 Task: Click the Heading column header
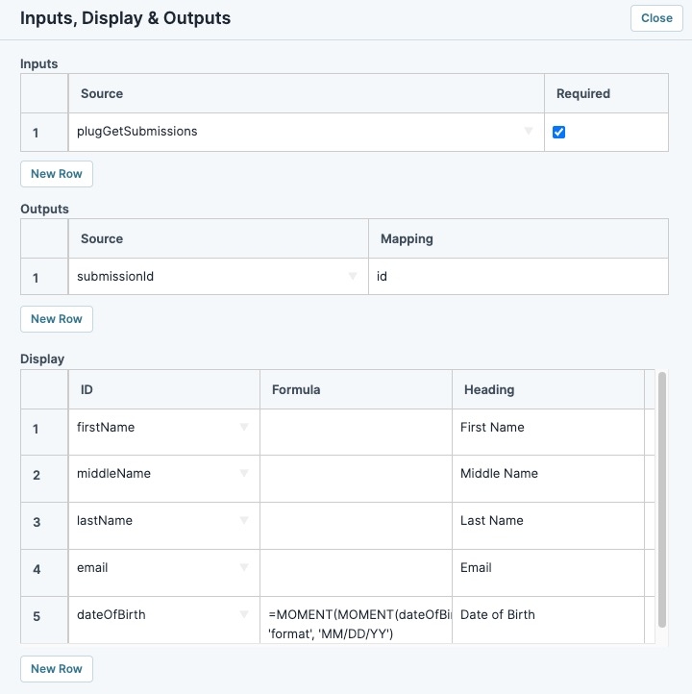548,389
